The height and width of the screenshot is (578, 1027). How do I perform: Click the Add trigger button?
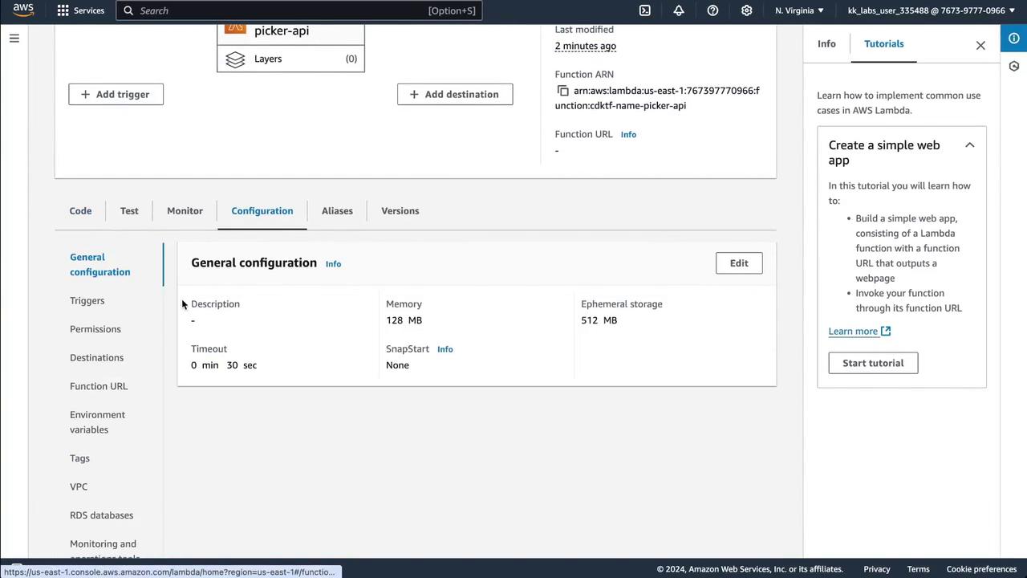(x=116, y=94)
